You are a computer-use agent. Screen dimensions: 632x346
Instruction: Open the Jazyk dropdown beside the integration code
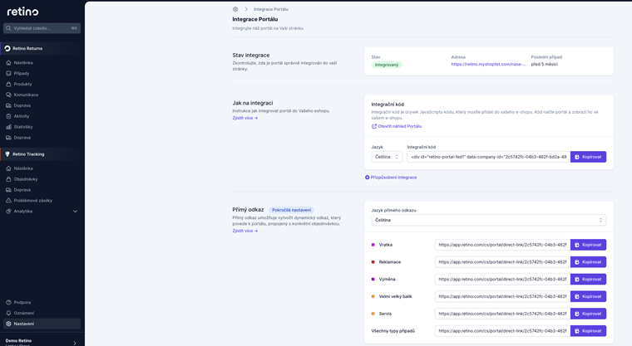pos(387,157)
